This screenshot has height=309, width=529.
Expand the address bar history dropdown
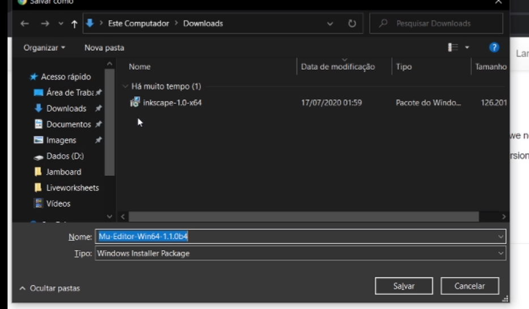330,24
